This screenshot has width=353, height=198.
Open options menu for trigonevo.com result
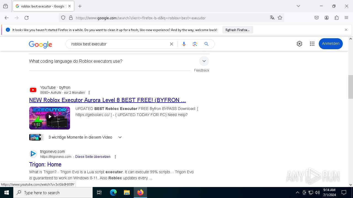115,157
